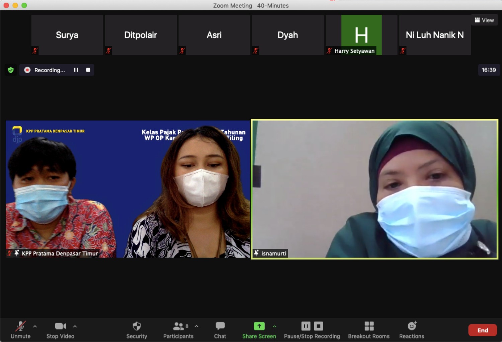This screenshot has width=502, height=342.
Task: Open the View layout menu
Action: 484,20
